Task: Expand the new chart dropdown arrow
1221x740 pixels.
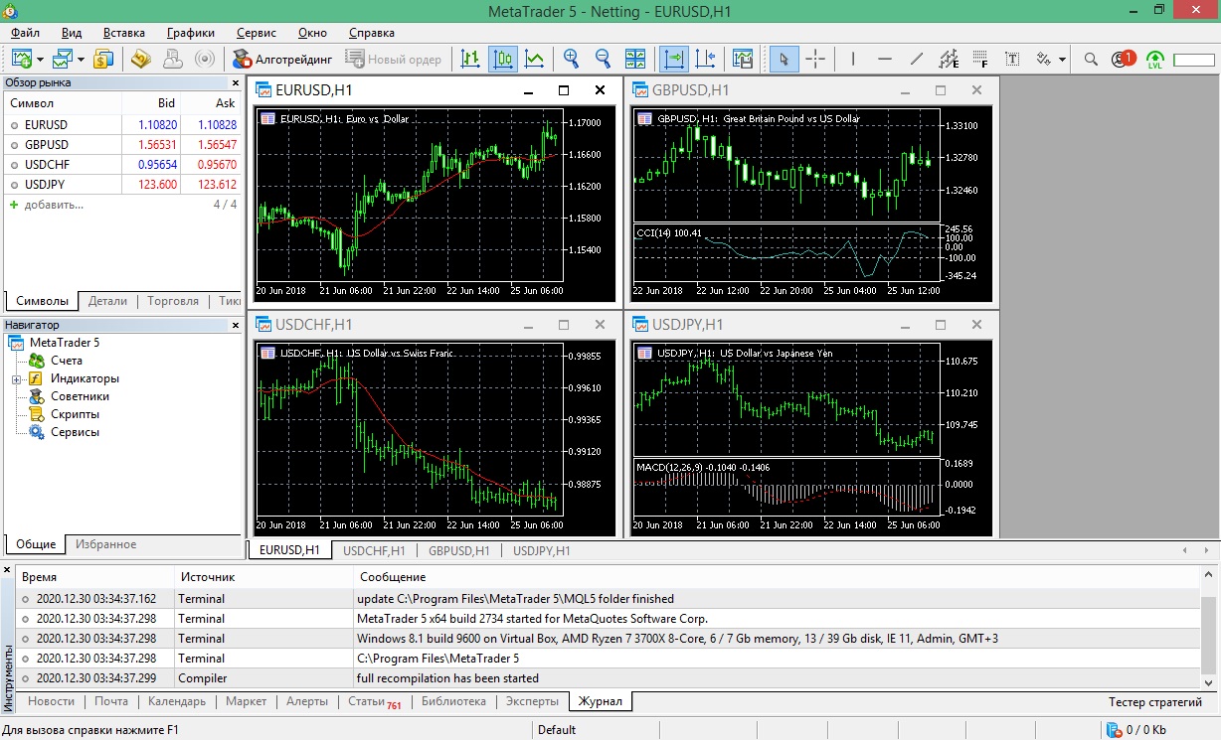Action: click(40, 60)
